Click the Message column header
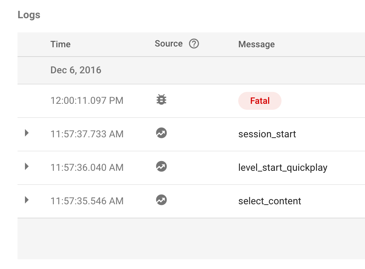 [x=256, y=44]
